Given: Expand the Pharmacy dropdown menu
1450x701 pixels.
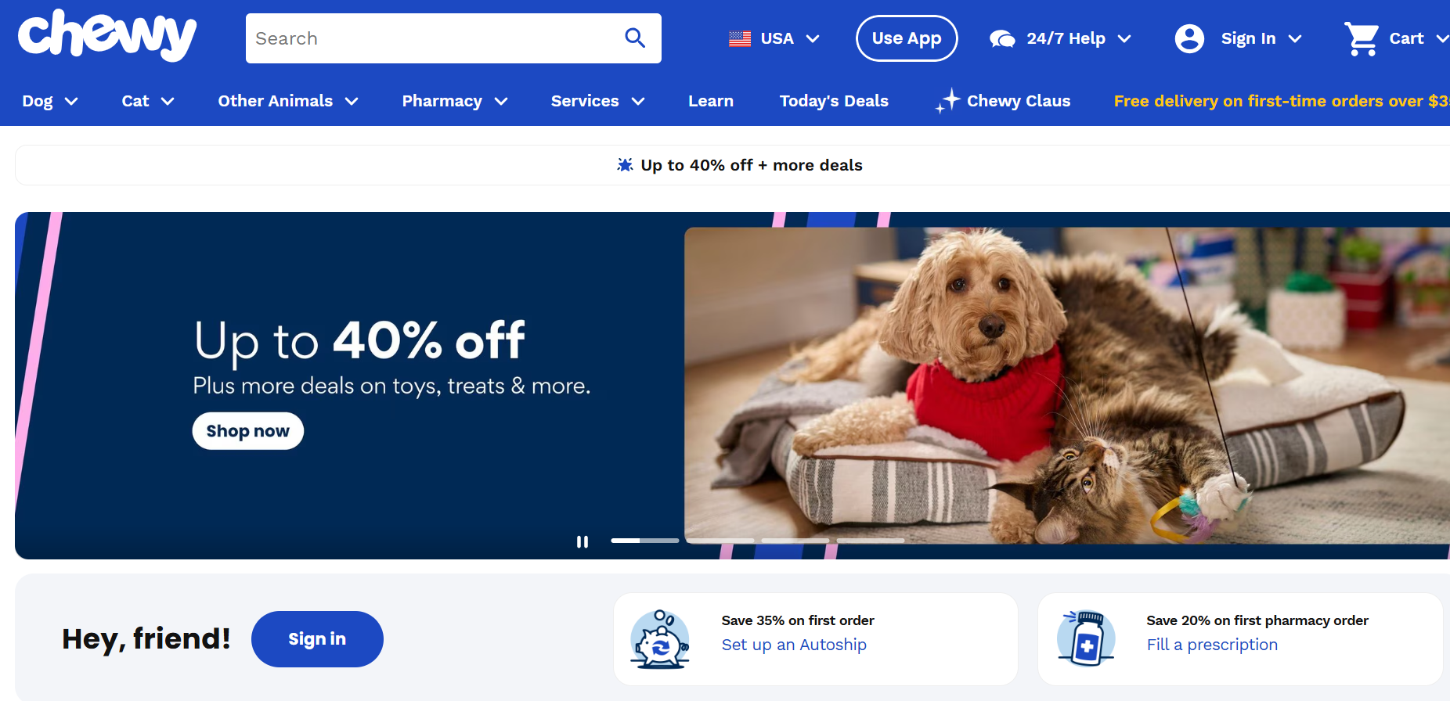Looking at the screenshot, I should 455,101.
